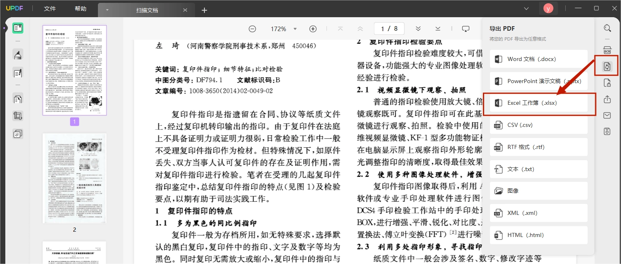Select page 2 thumbnail
This screenshot has width=621, height=264.
[x=75, y=178]
